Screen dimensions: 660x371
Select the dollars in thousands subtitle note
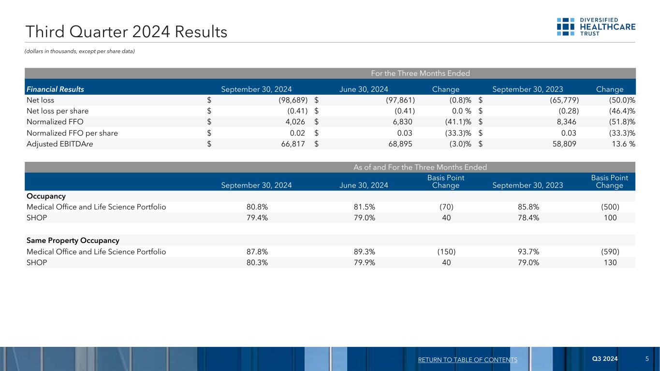tap(80, 51)
